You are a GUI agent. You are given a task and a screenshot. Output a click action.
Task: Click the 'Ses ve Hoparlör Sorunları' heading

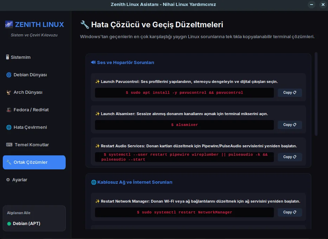pyautogui.click(x=125, y=62)
